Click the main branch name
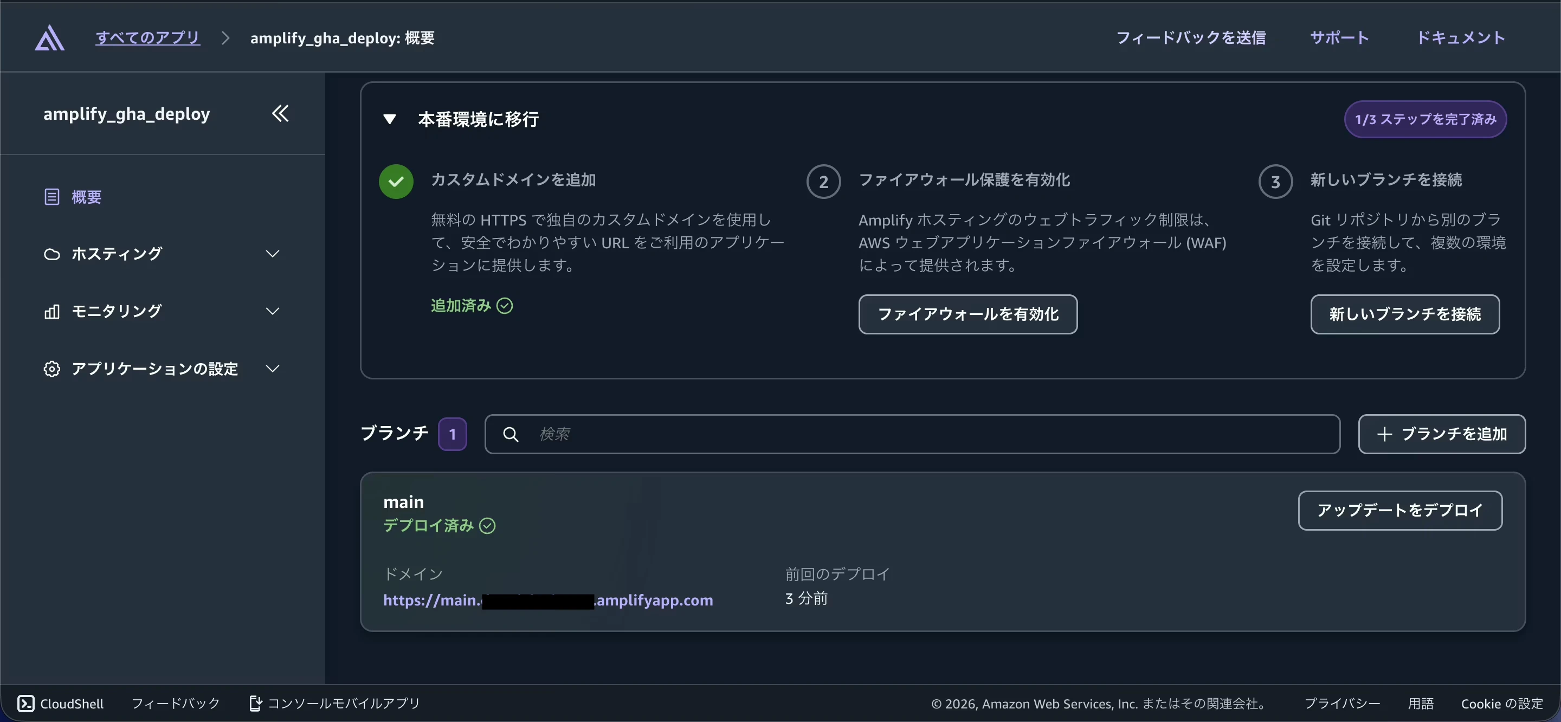Image resolution: width=1561 pixels, height=722 pixels. coord(404,502)
